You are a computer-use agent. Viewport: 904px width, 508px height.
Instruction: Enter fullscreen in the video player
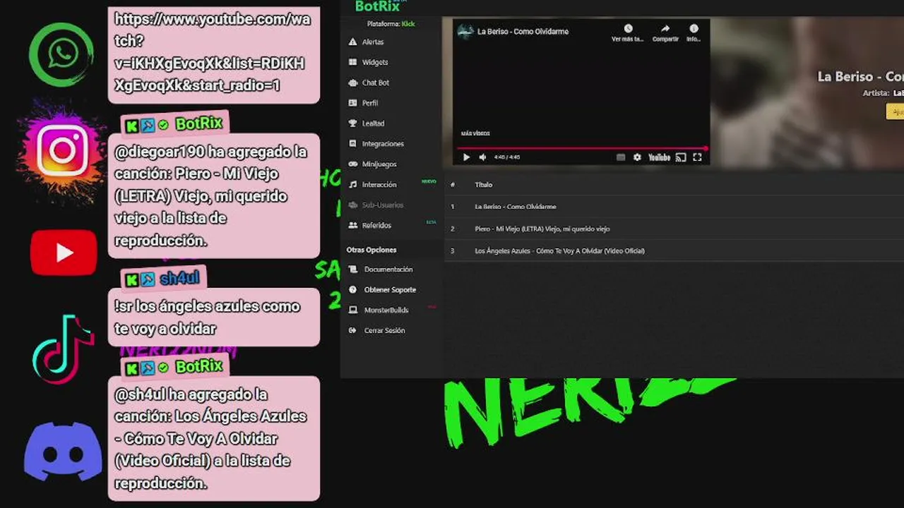tap(697, 157)
